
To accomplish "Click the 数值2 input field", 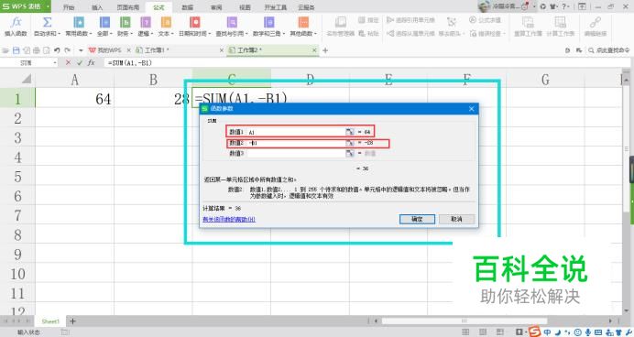I will (296, 143).
